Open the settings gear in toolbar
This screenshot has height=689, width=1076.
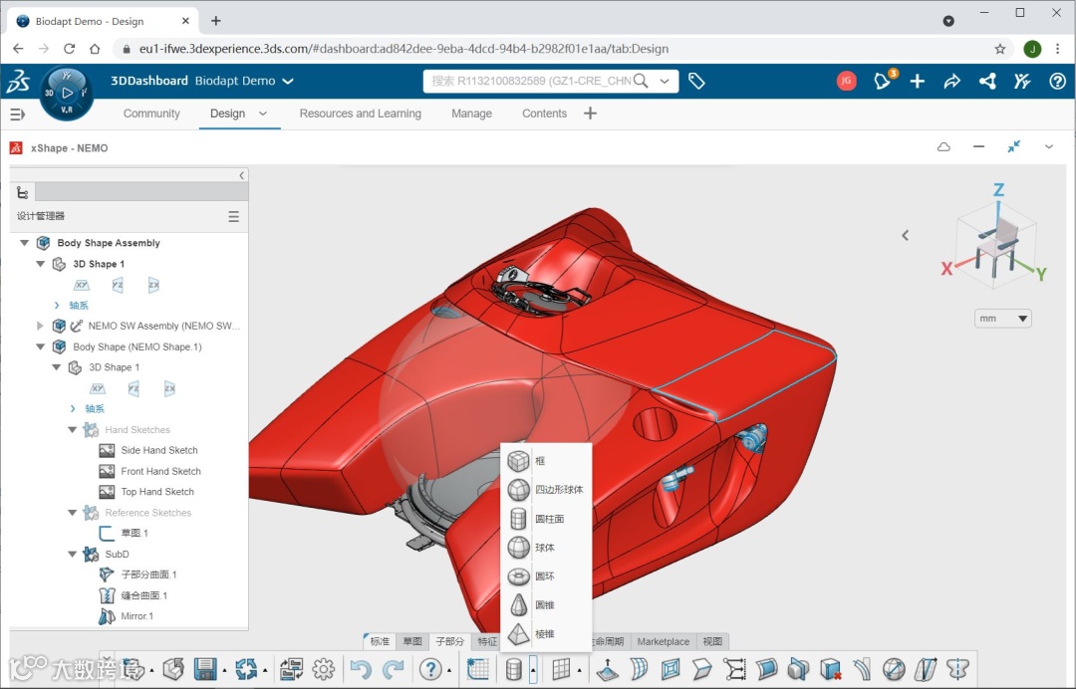(x=323, y=668)
